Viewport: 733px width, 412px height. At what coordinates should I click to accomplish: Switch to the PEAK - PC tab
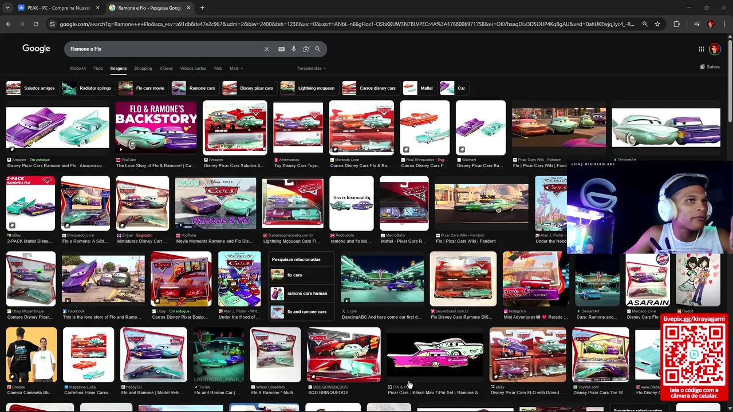(58, 8)
